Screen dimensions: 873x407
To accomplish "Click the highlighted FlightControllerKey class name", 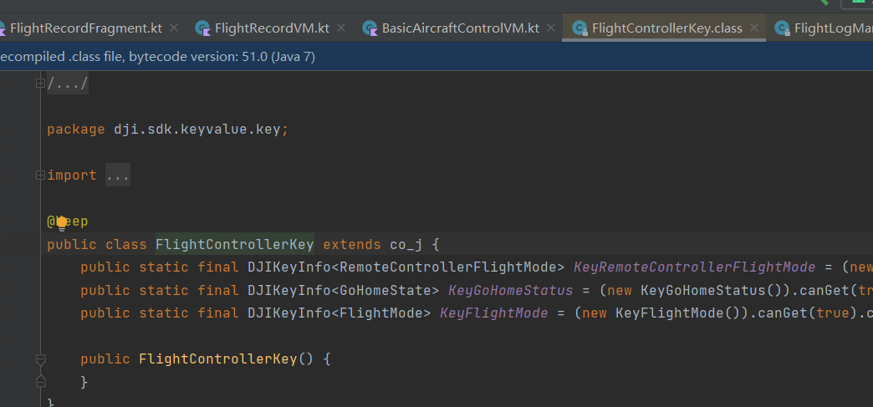I will click(234, 244).
